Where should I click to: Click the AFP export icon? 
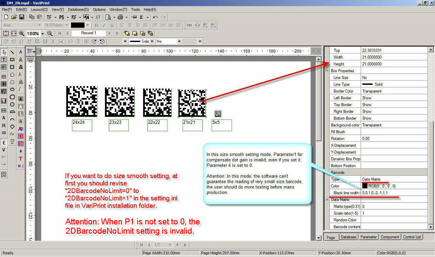tap(98, 17)
